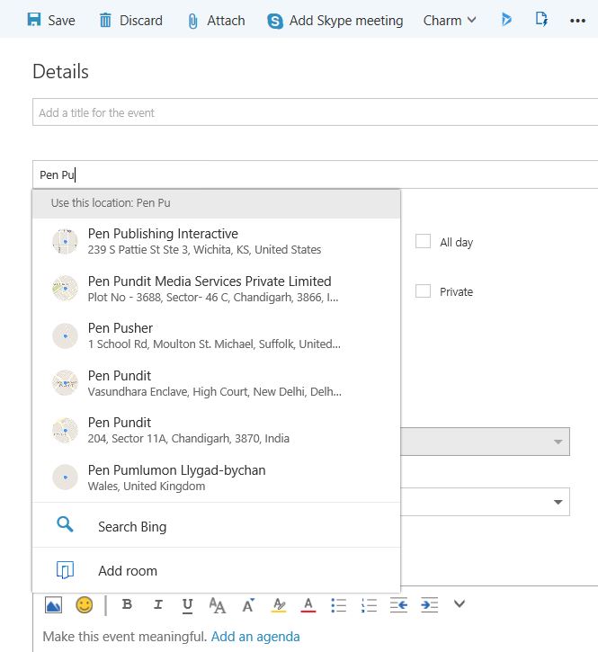Save the event with the floppy icon
This screenshot has width=598, height=652.
[x=50, y=20]
